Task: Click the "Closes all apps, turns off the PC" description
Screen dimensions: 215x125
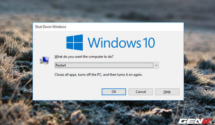Action: click(98, 75)
